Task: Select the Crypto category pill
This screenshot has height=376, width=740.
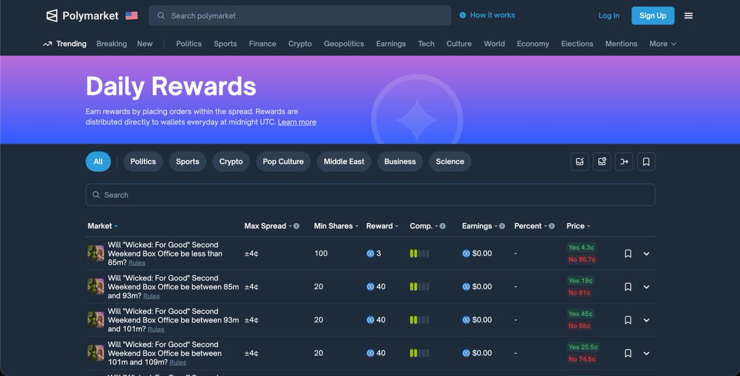Action: [x=231, y=161]
